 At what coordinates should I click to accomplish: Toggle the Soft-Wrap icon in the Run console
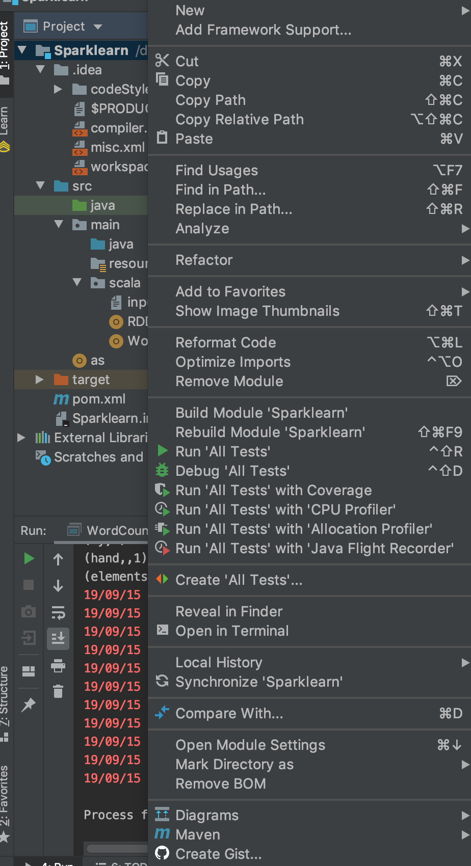(58, 612)
